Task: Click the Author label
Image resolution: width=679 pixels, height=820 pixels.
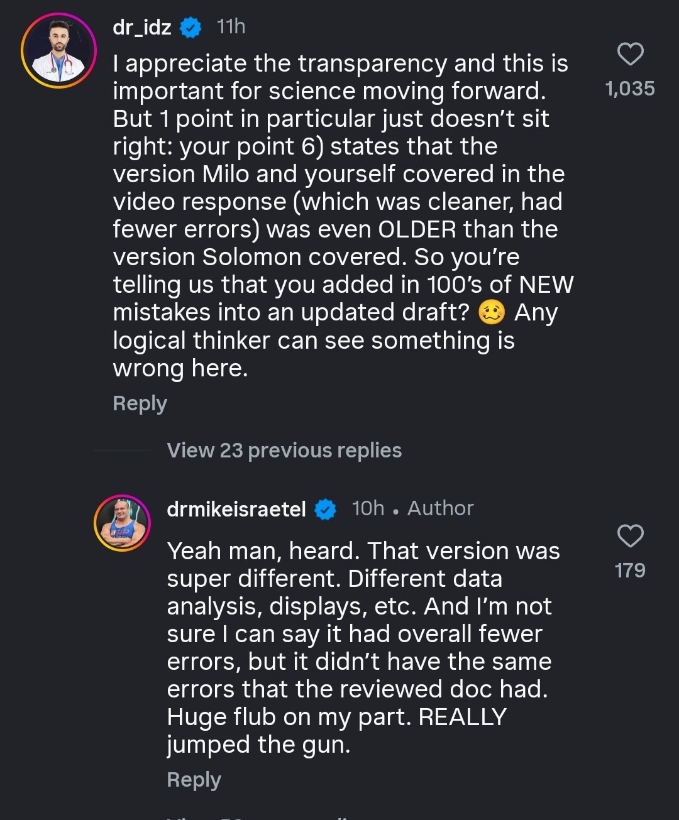Action: pyautogui.click(x=440, y=508)
